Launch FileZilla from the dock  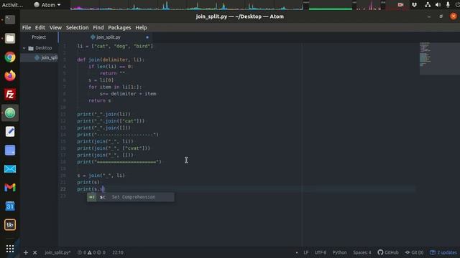pyautogui.click(x=10, y=94)
